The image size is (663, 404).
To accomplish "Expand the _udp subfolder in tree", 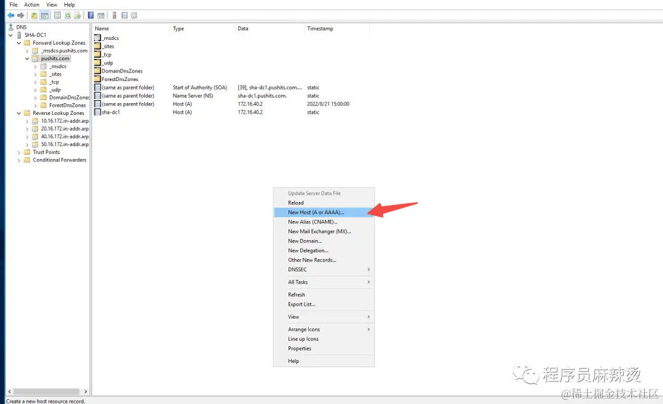I will [36, 90].
